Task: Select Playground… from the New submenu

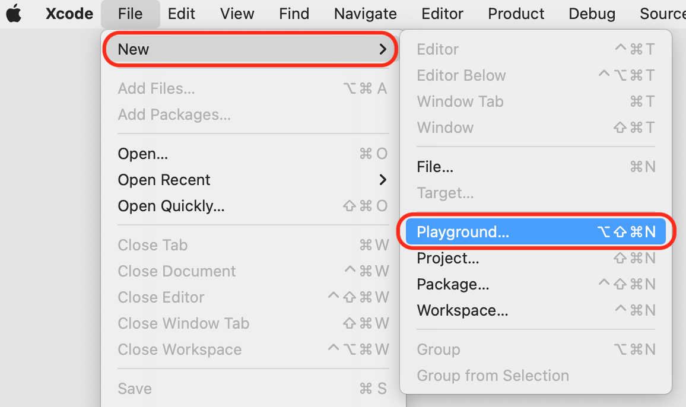Action: 463,232
